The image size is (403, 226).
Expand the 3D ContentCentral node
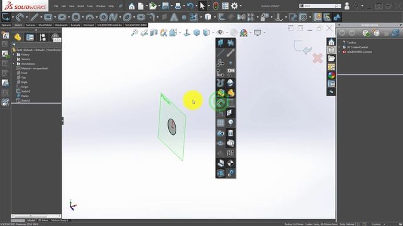pos(339,47)
